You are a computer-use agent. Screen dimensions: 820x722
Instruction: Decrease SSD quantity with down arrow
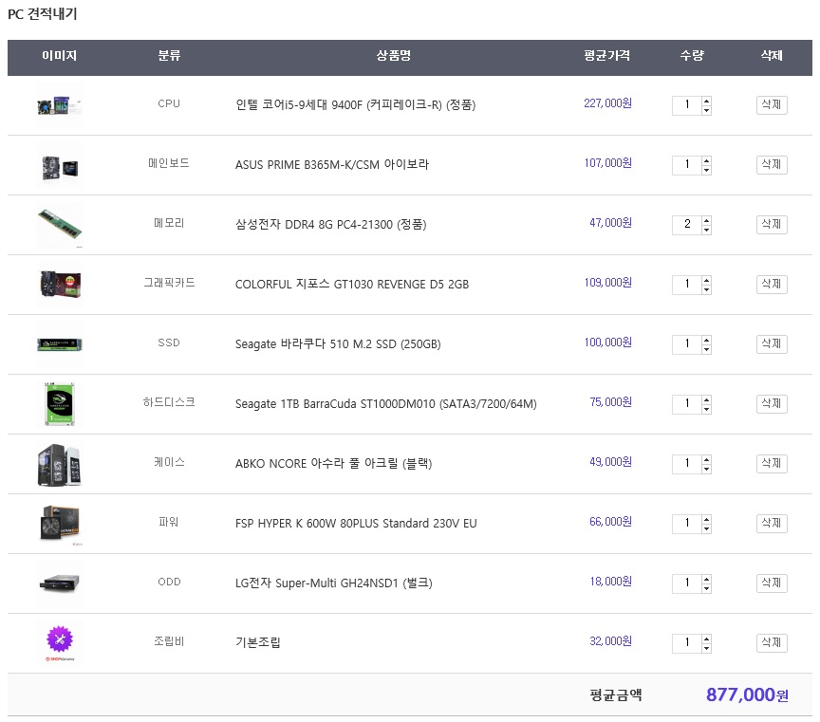706,349
